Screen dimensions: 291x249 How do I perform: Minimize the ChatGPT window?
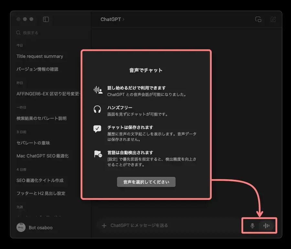click(25, 19)
